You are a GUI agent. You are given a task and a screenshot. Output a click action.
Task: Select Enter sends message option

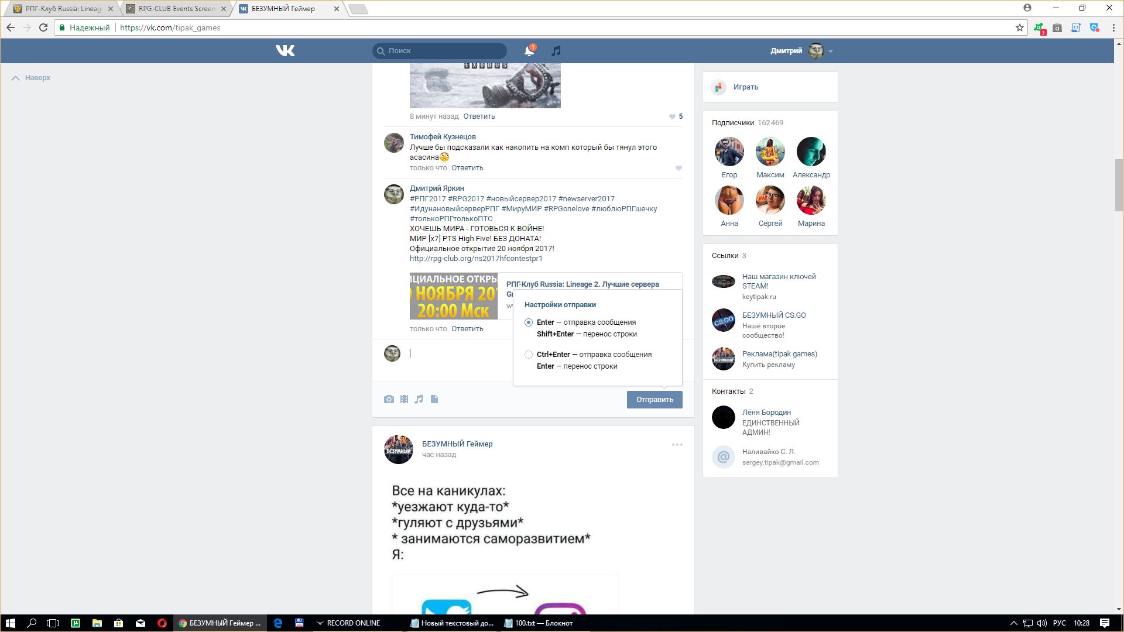[529, 322]
